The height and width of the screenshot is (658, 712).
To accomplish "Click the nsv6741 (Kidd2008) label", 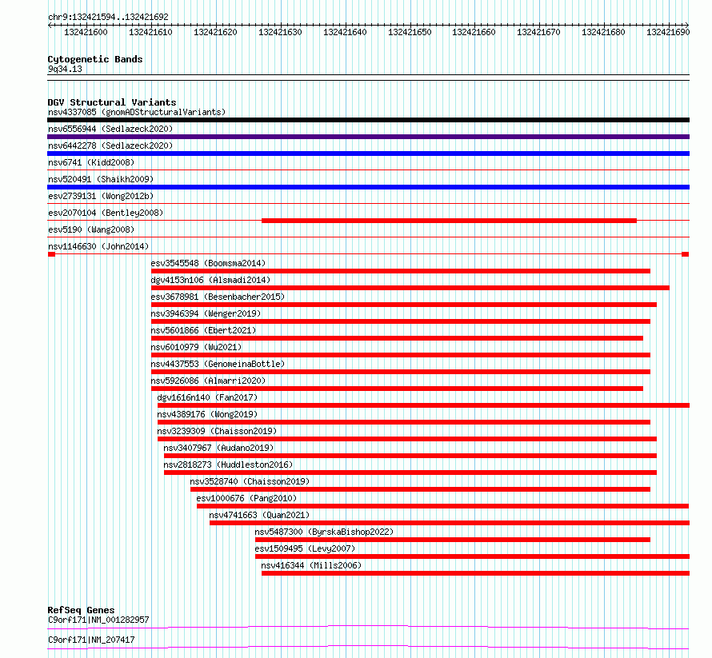I will [91, 162].
